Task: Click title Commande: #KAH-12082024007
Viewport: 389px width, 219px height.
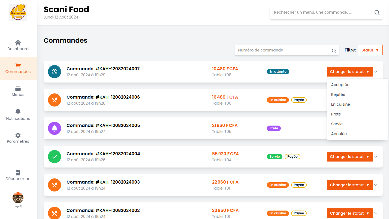Action: coord(103,69)
